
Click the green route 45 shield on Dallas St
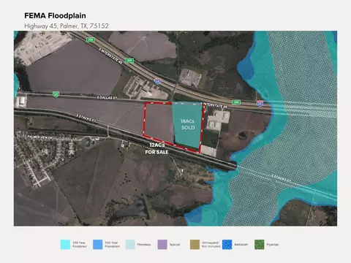click(56, 94)
